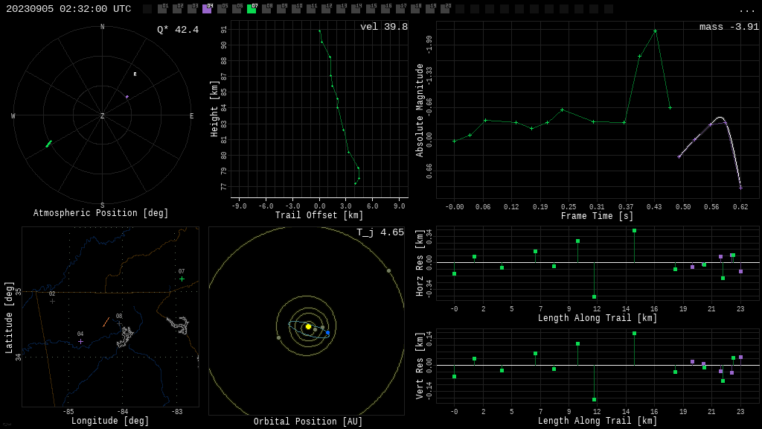Select the green station 07 indicator square
This screenshot has height=429, width=762.
[x=252, y=9]
